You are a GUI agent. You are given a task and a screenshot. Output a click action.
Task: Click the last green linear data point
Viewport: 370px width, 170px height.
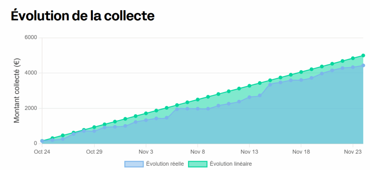pos(363,56)
